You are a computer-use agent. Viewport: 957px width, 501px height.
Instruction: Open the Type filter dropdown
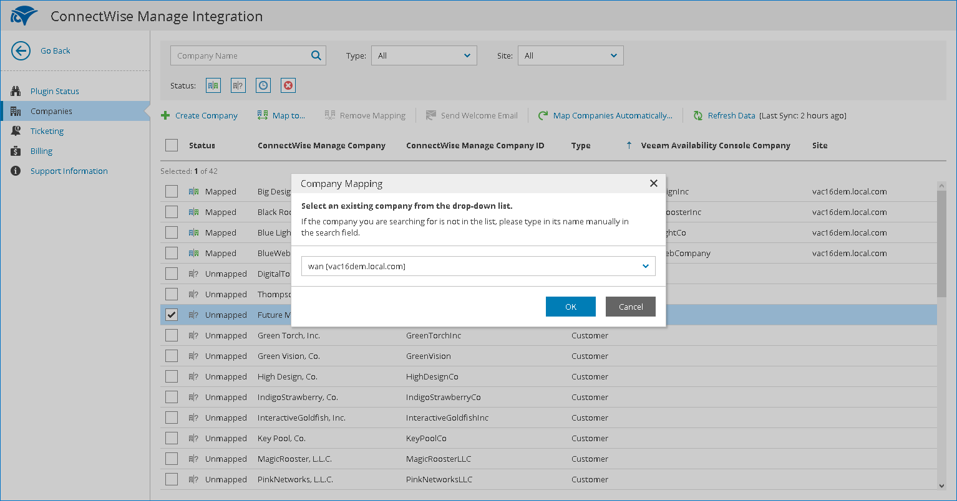424,55
